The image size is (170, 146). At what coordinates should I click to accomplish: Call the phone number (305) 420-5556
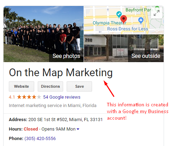40,139
